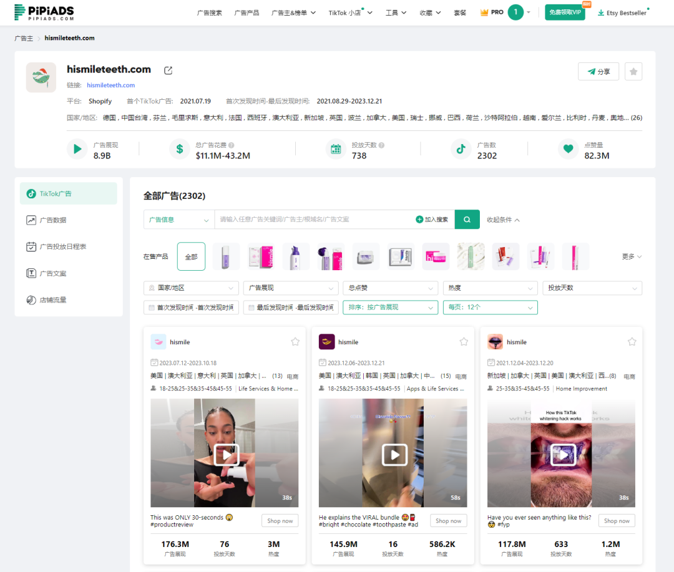674x572 pixels.
Task: Focus the ad keyword search input
Action: click(314, 220)
